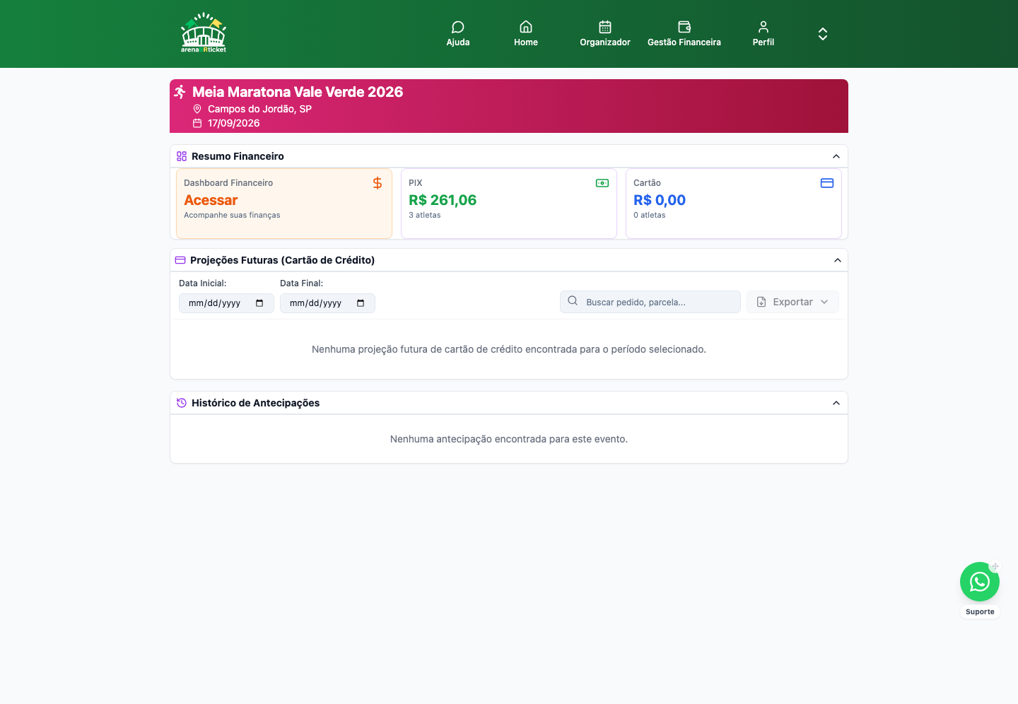The width and height of the screenshot is (1018, 704).
Task: Click the Projeções Futuras card icon
Action: [x=180, y=260]
